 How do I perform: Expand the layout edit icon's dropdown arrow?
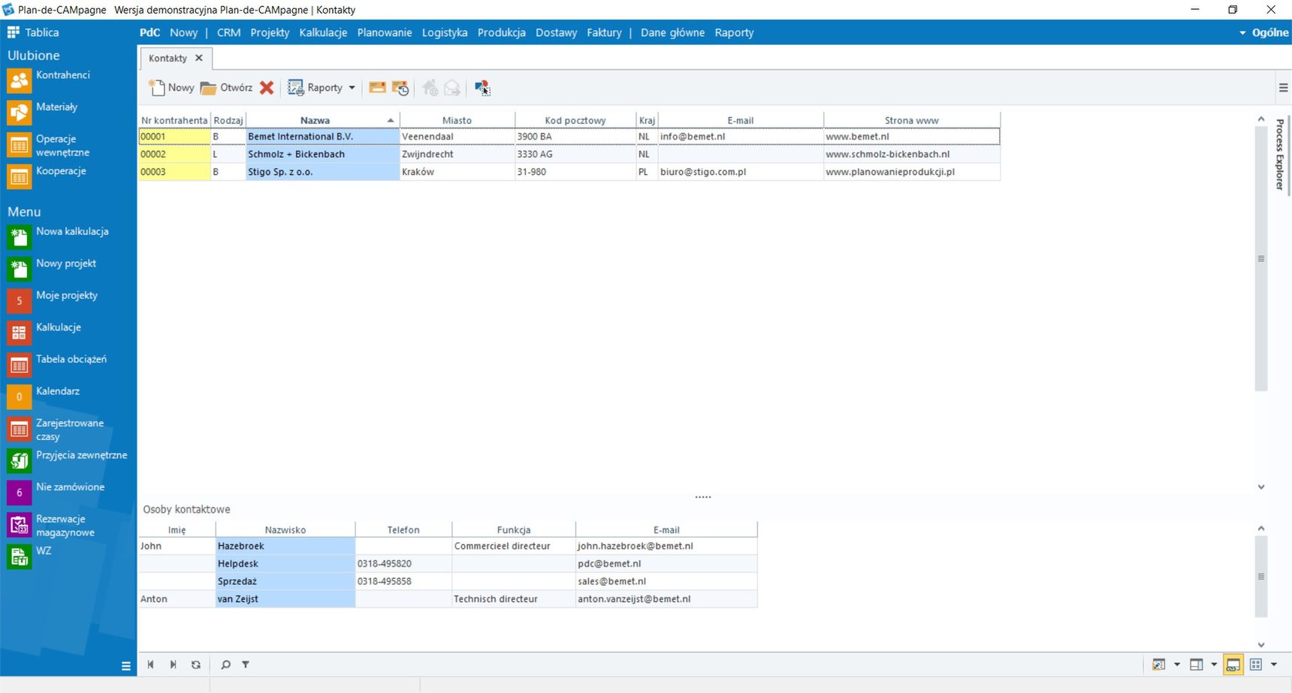[1176, 664]
